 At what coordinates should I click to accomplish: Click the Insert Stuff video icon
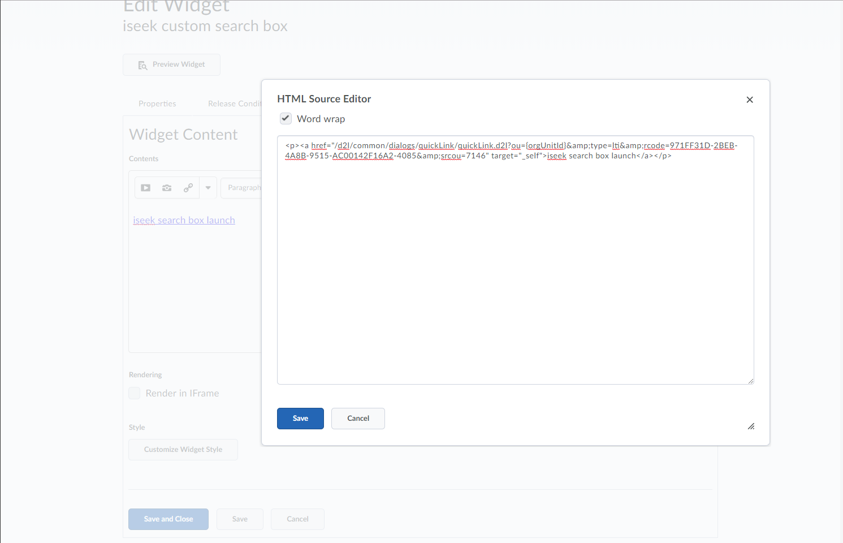pos(146,188)
